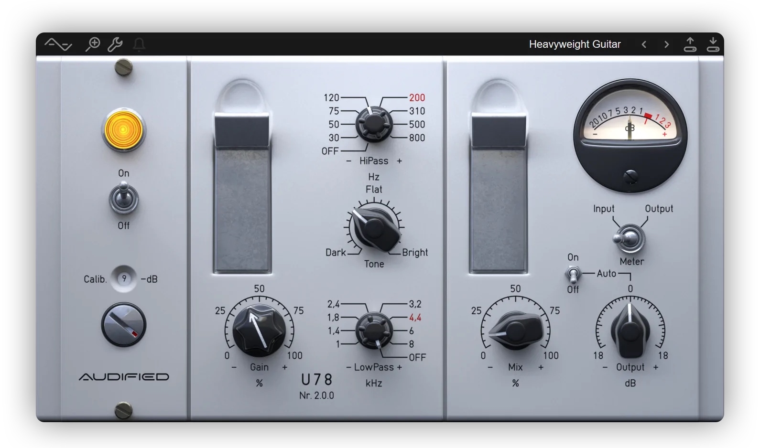This screenshot has width=760, height=448.
Task: Decrease Mix with the minus button
Action: pyautogui.click(x=490, y=367)
